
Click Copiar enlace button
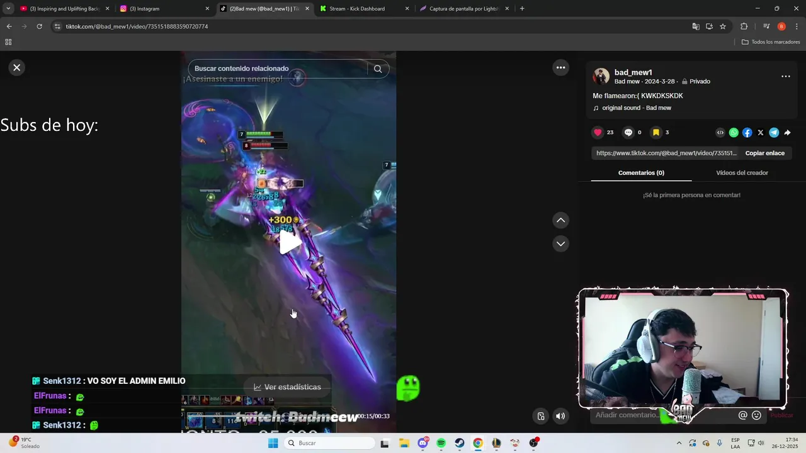click(x=765, y=153)
